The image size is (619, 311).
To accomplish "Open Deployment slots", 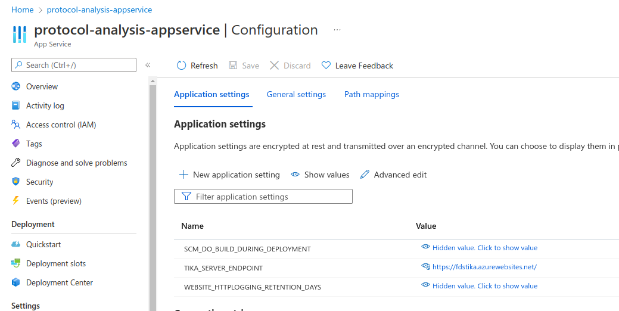I will tap(55, 264).
